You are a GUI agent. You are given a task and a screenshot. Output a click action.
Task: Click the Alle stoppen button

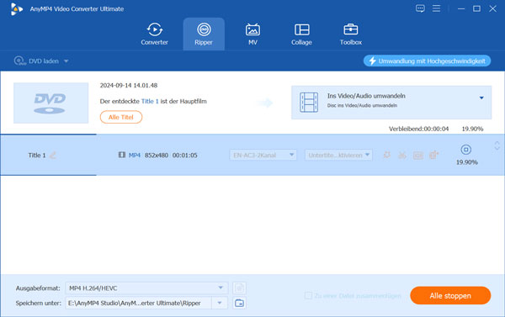tap(450, 295)
